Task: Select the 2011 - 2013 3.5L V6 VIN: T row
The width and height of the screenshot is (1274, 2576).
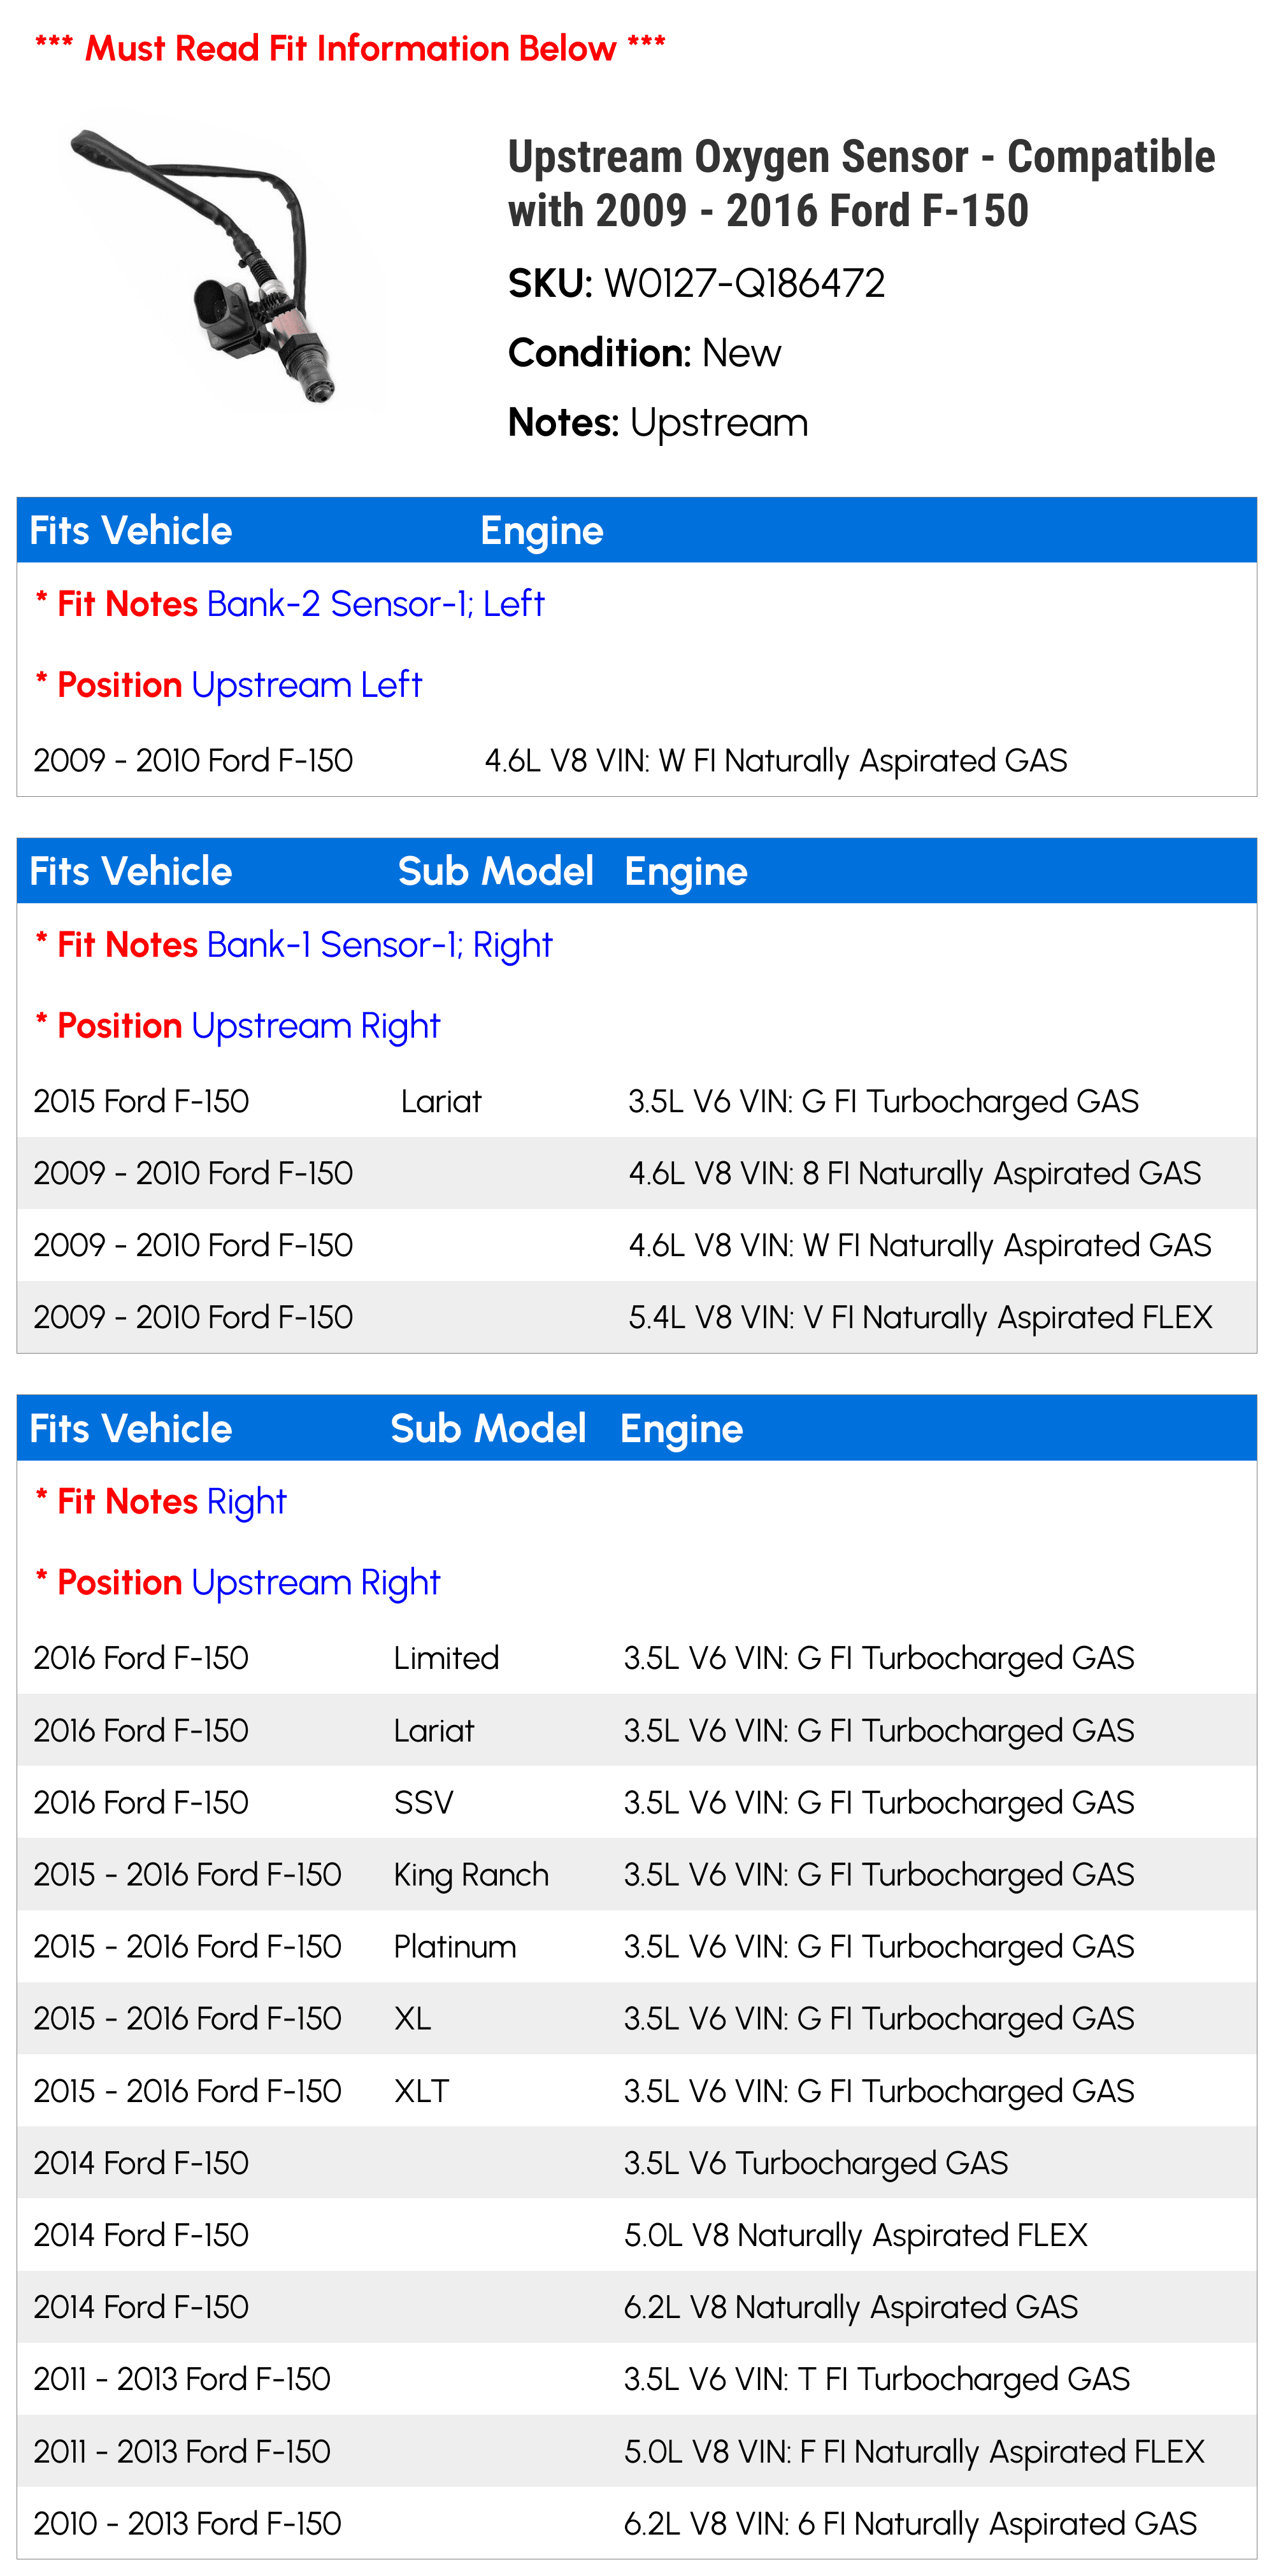Action: click(637, 2379)
